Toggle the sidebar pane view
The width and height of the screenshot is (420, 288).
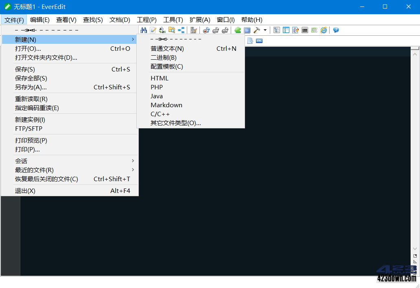286,30
